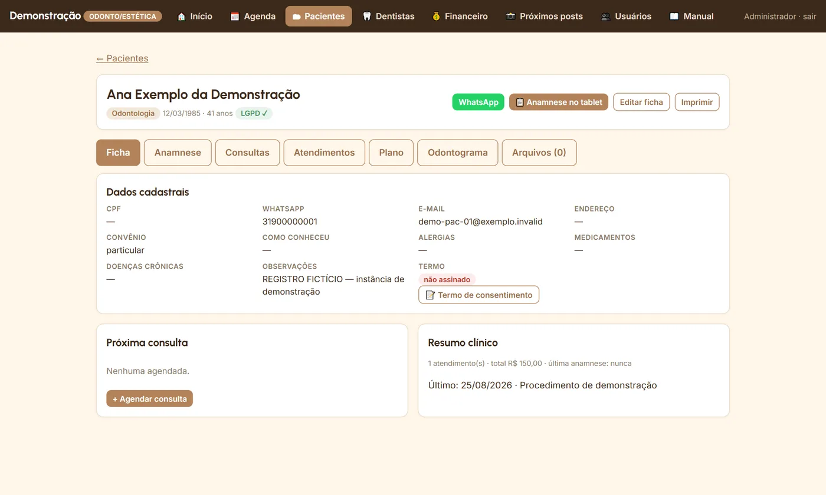Click the email demo-pac-01@exemplo.invalid
826x495 pixels.
coord(480,222)
